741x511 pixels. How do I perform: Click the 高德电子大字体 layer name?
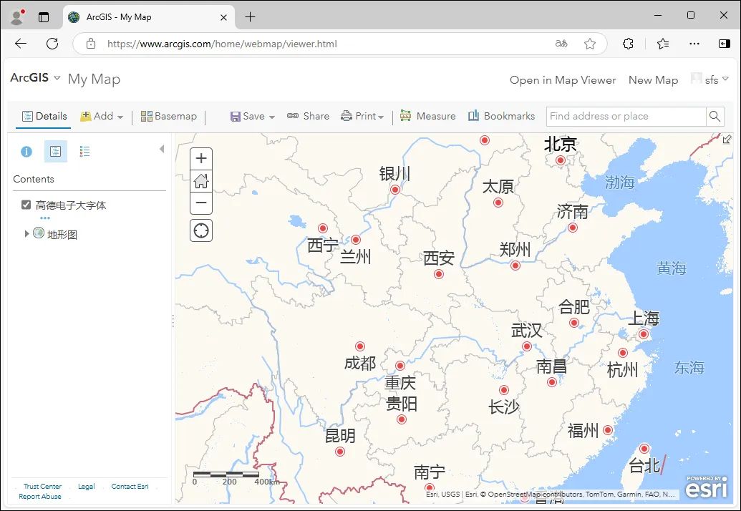[x=71, y=205]
